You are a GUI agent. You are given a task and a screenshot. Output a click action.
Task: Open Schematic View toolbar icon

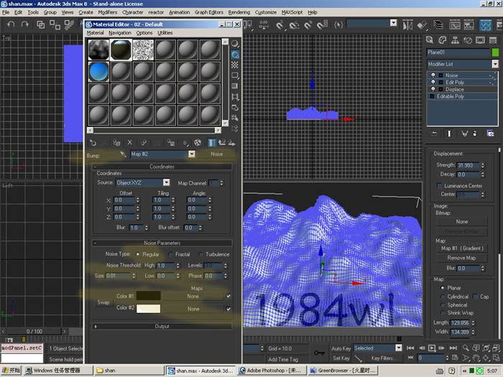[x=469, y=25]
